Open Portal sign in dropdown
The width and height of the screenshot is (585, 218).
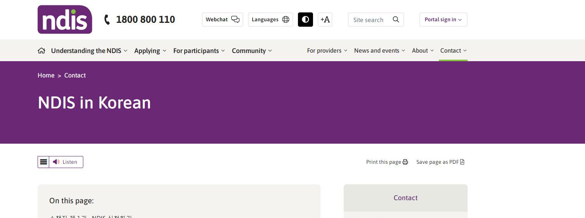tap(443, 19)
